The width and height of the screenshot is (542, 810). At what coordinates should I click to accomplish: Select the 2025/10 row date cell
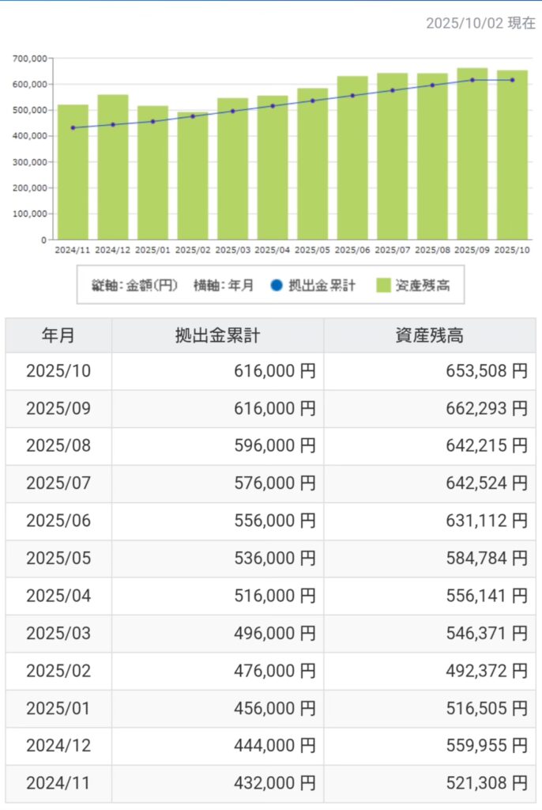point(58,371)
